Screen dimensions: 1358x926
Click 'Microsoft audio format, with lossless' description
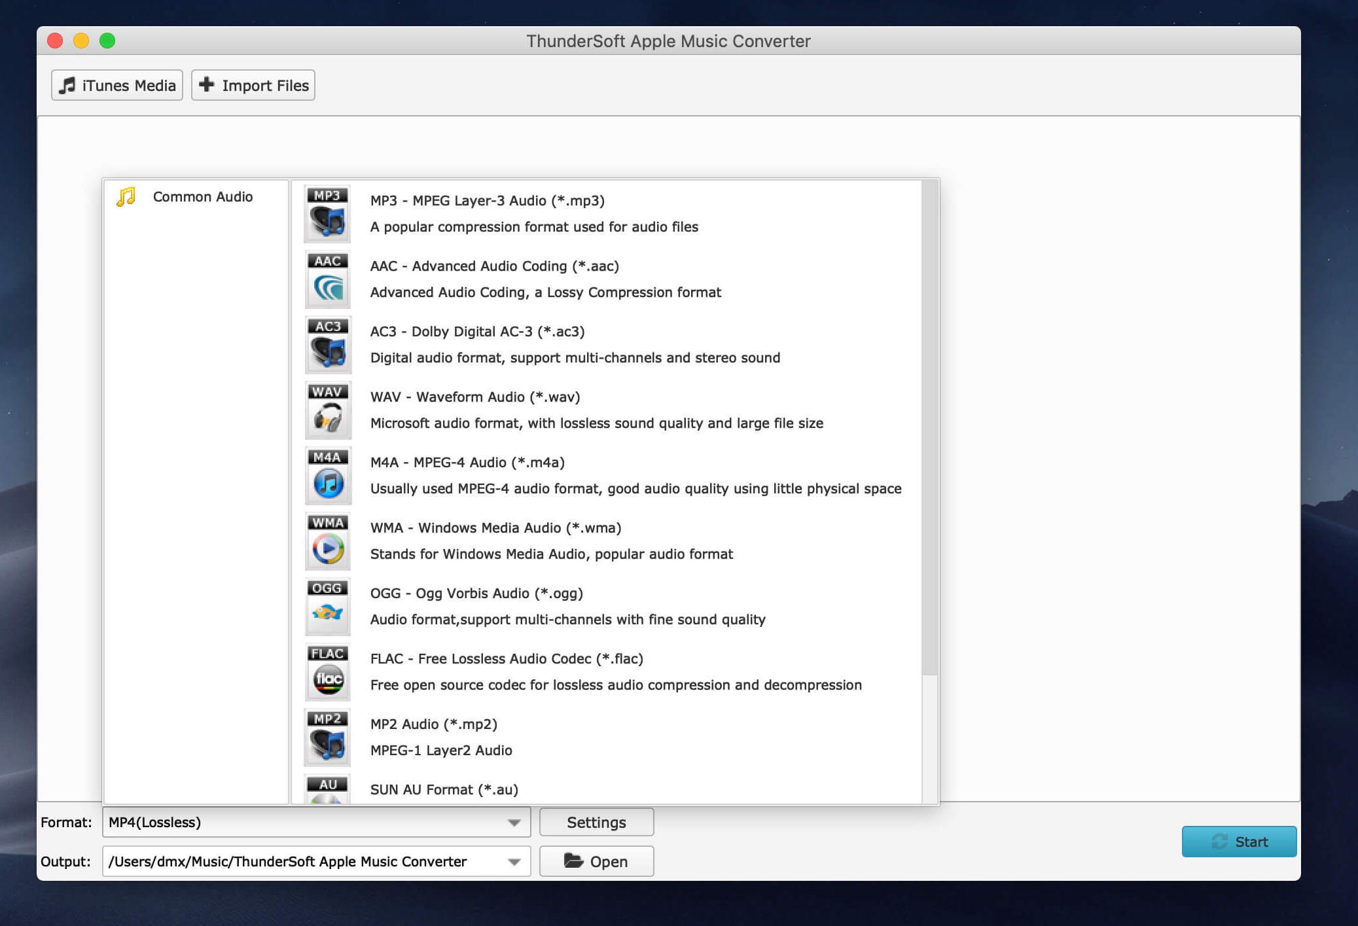597,423
